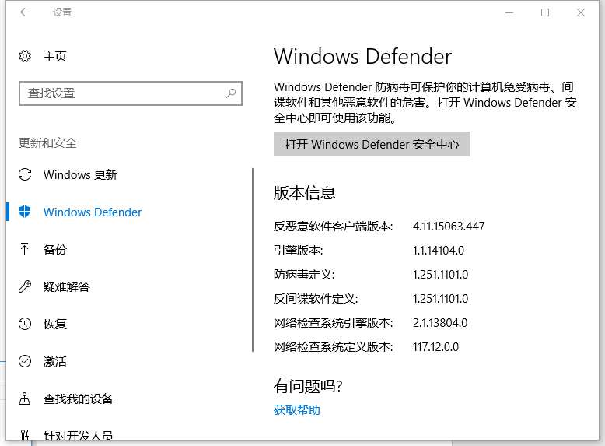Click the 获取帮助 link

(297, 409)
